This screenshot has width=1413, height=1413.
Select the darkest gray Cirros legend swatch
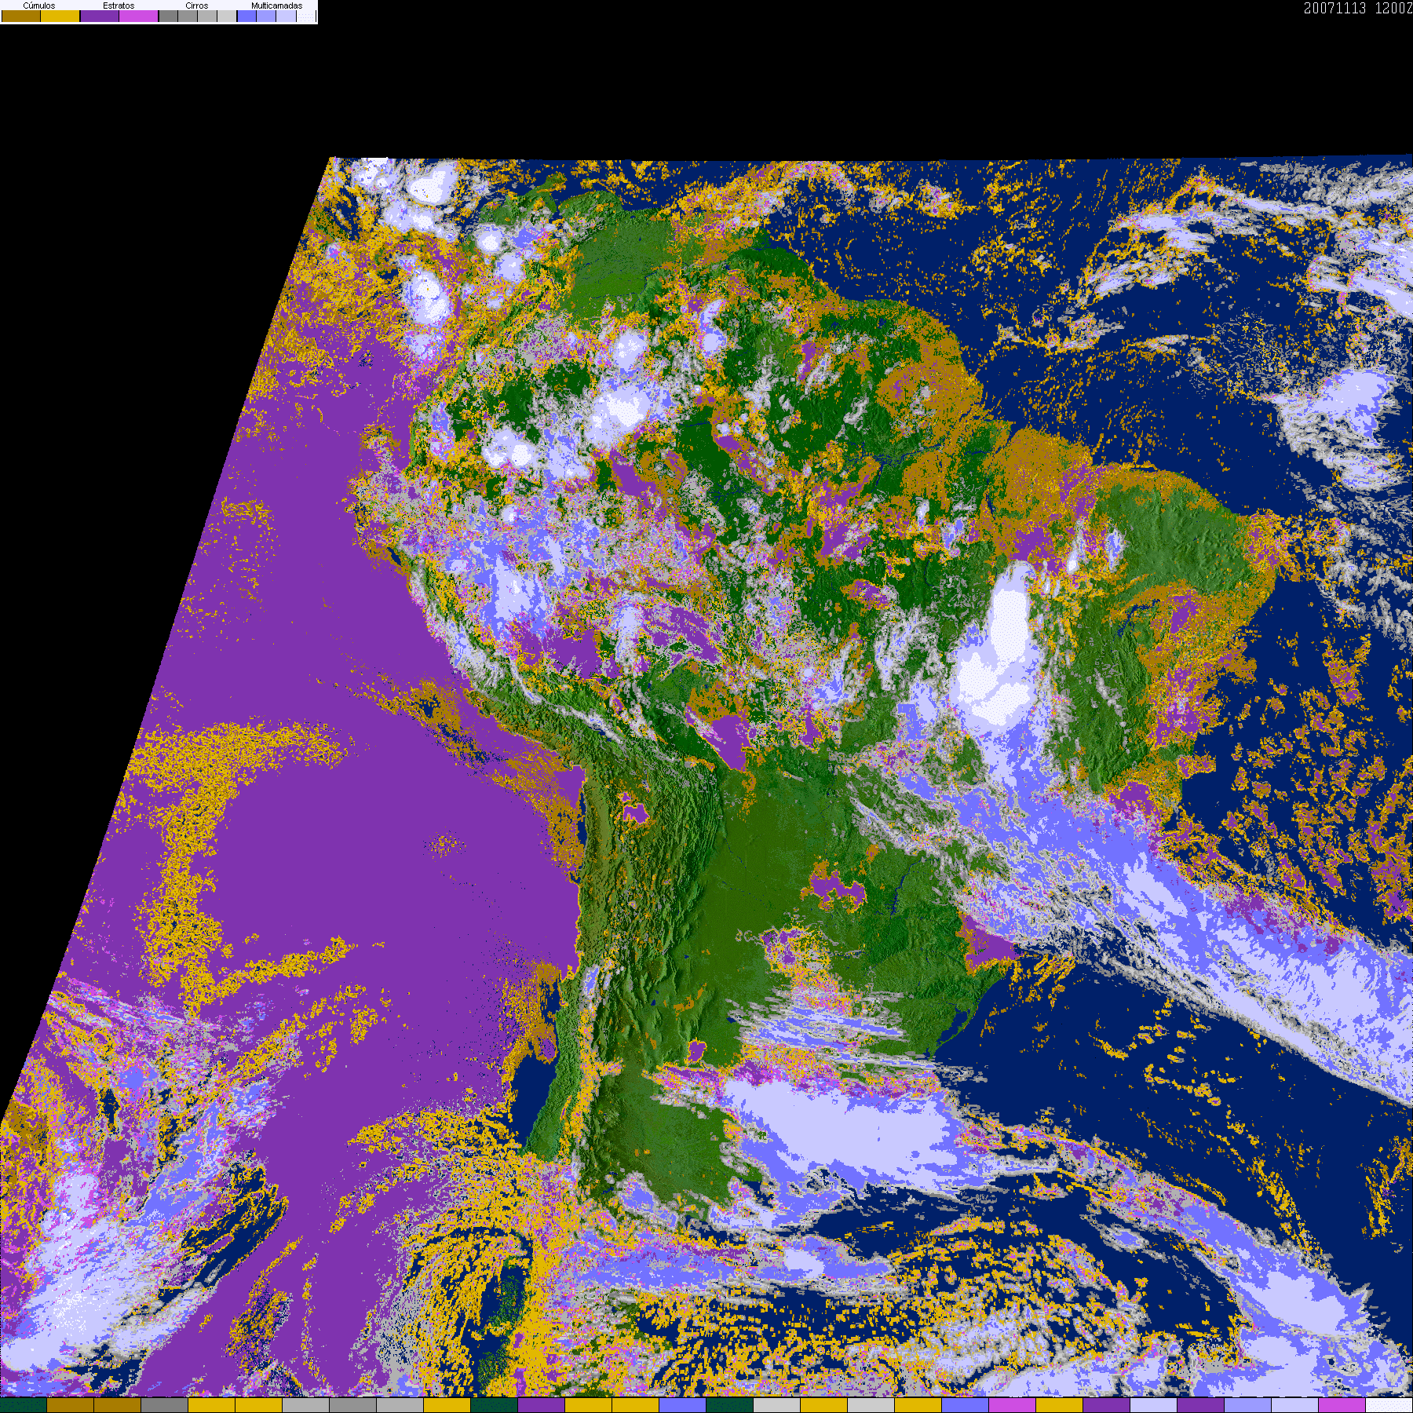point(168,16)
